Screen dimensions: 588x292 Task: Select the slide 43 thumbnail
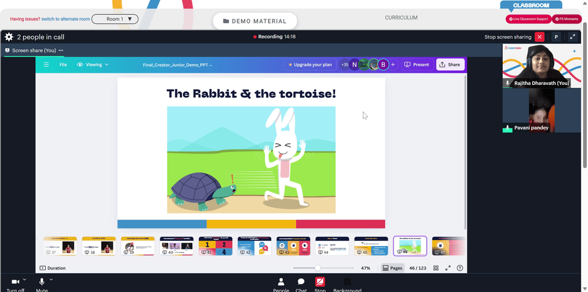(293, 246)
